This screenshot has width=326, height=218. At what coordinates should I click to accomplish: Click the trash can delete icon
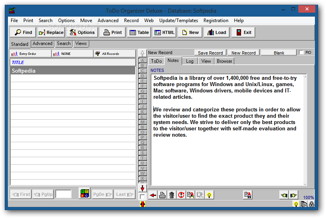(x=172, y=195)
